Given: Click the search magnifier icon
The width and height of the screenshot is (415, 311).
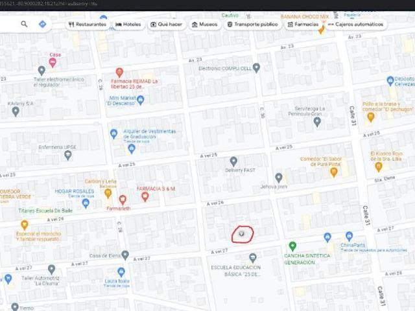Looking at the screenshot, I should 24,24.
